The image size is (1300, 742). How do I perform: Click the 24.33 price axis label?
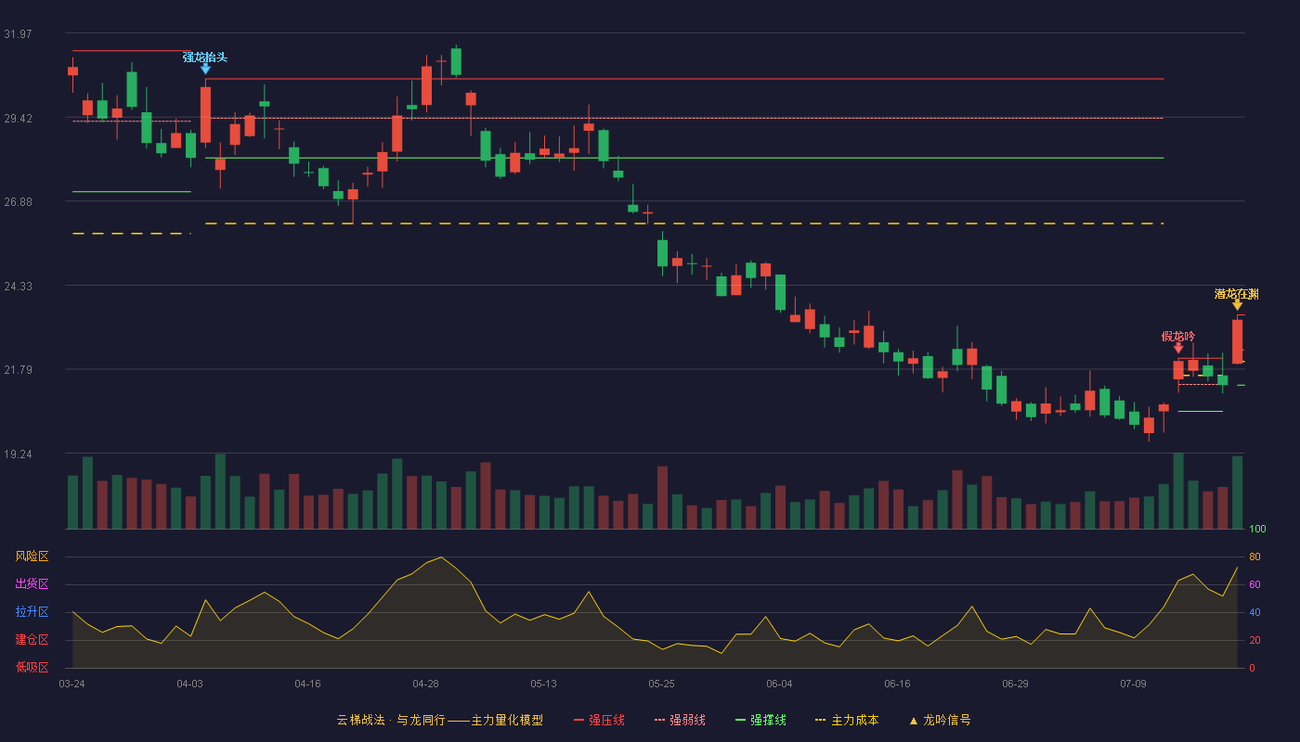(18, 287)
